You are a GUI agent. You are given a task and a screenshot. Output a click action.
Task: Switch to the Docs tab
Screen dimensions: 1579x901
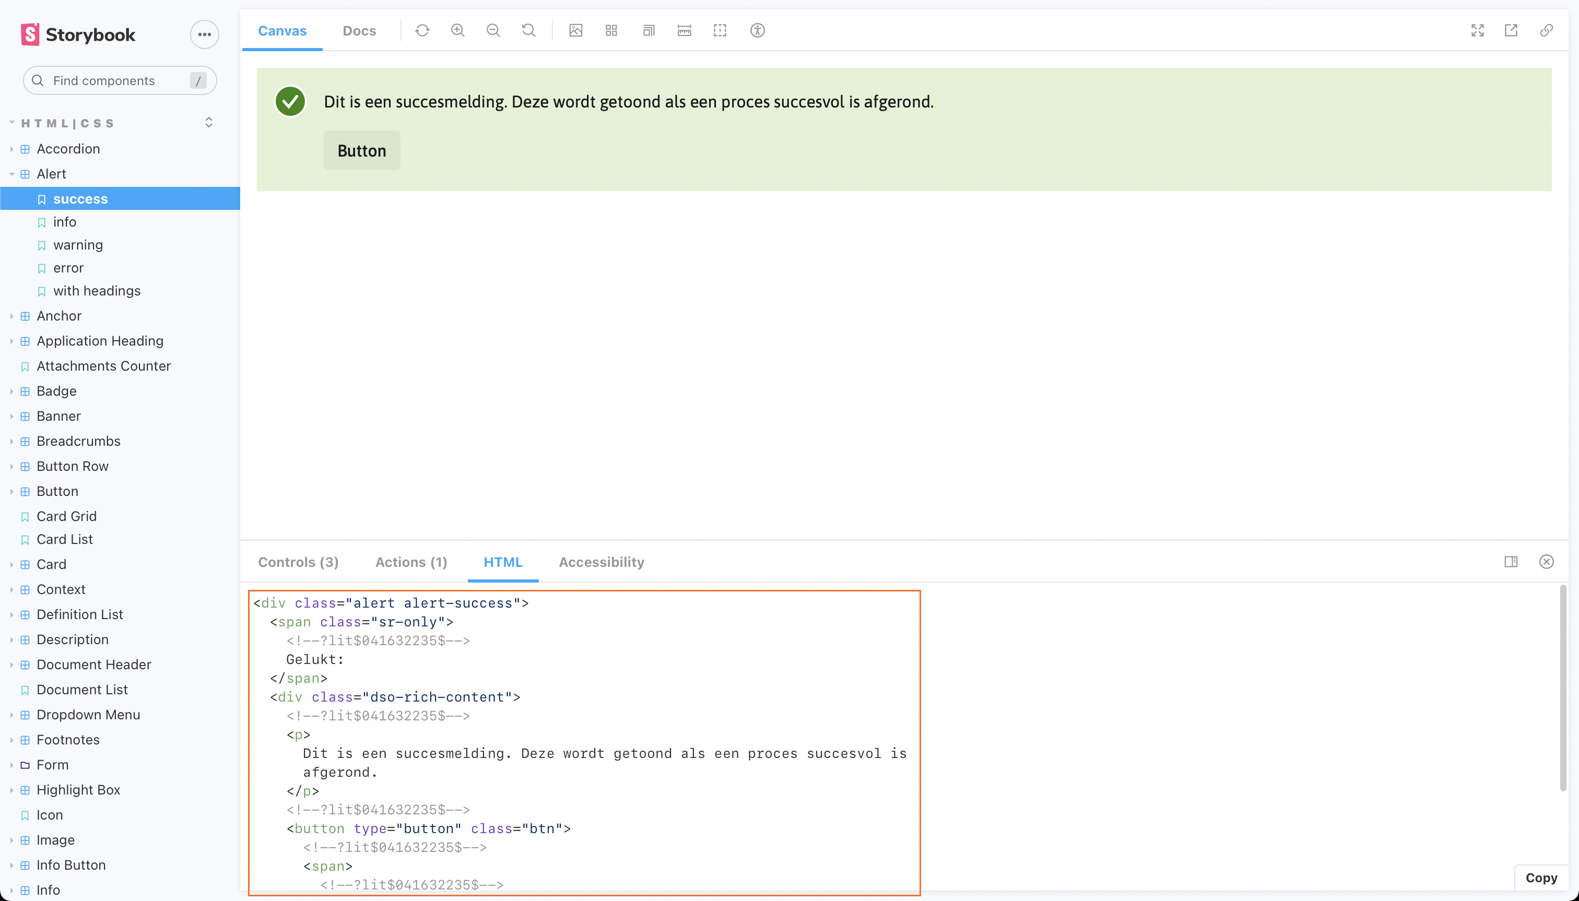click(x=359, y=31)
